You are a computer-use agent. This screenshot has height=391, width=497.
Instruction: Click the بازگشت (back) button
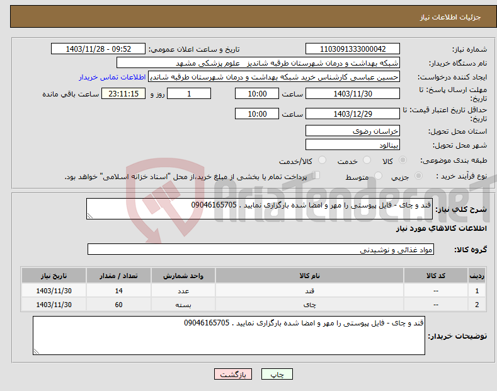[233, 374]
